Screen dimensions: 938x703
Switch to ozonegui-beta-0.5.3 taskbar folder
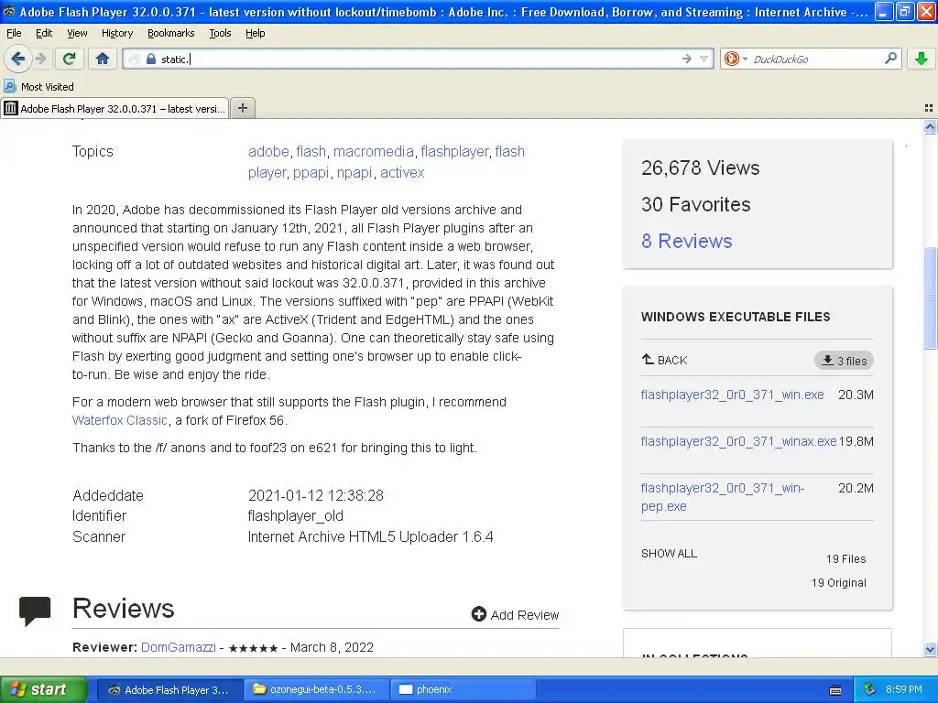pos(316,690)
